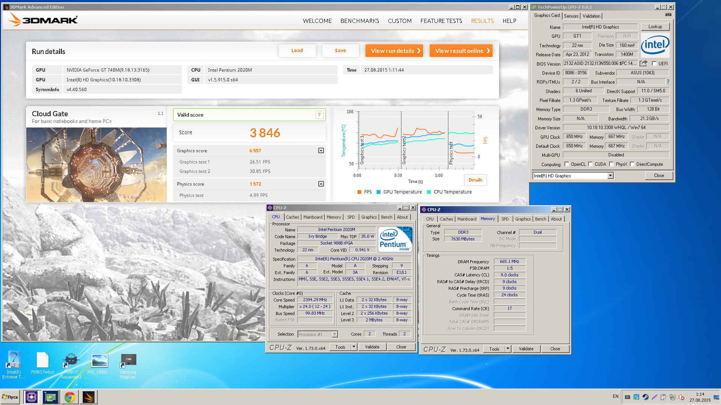Toggle the PhysX checkbox

612,164
